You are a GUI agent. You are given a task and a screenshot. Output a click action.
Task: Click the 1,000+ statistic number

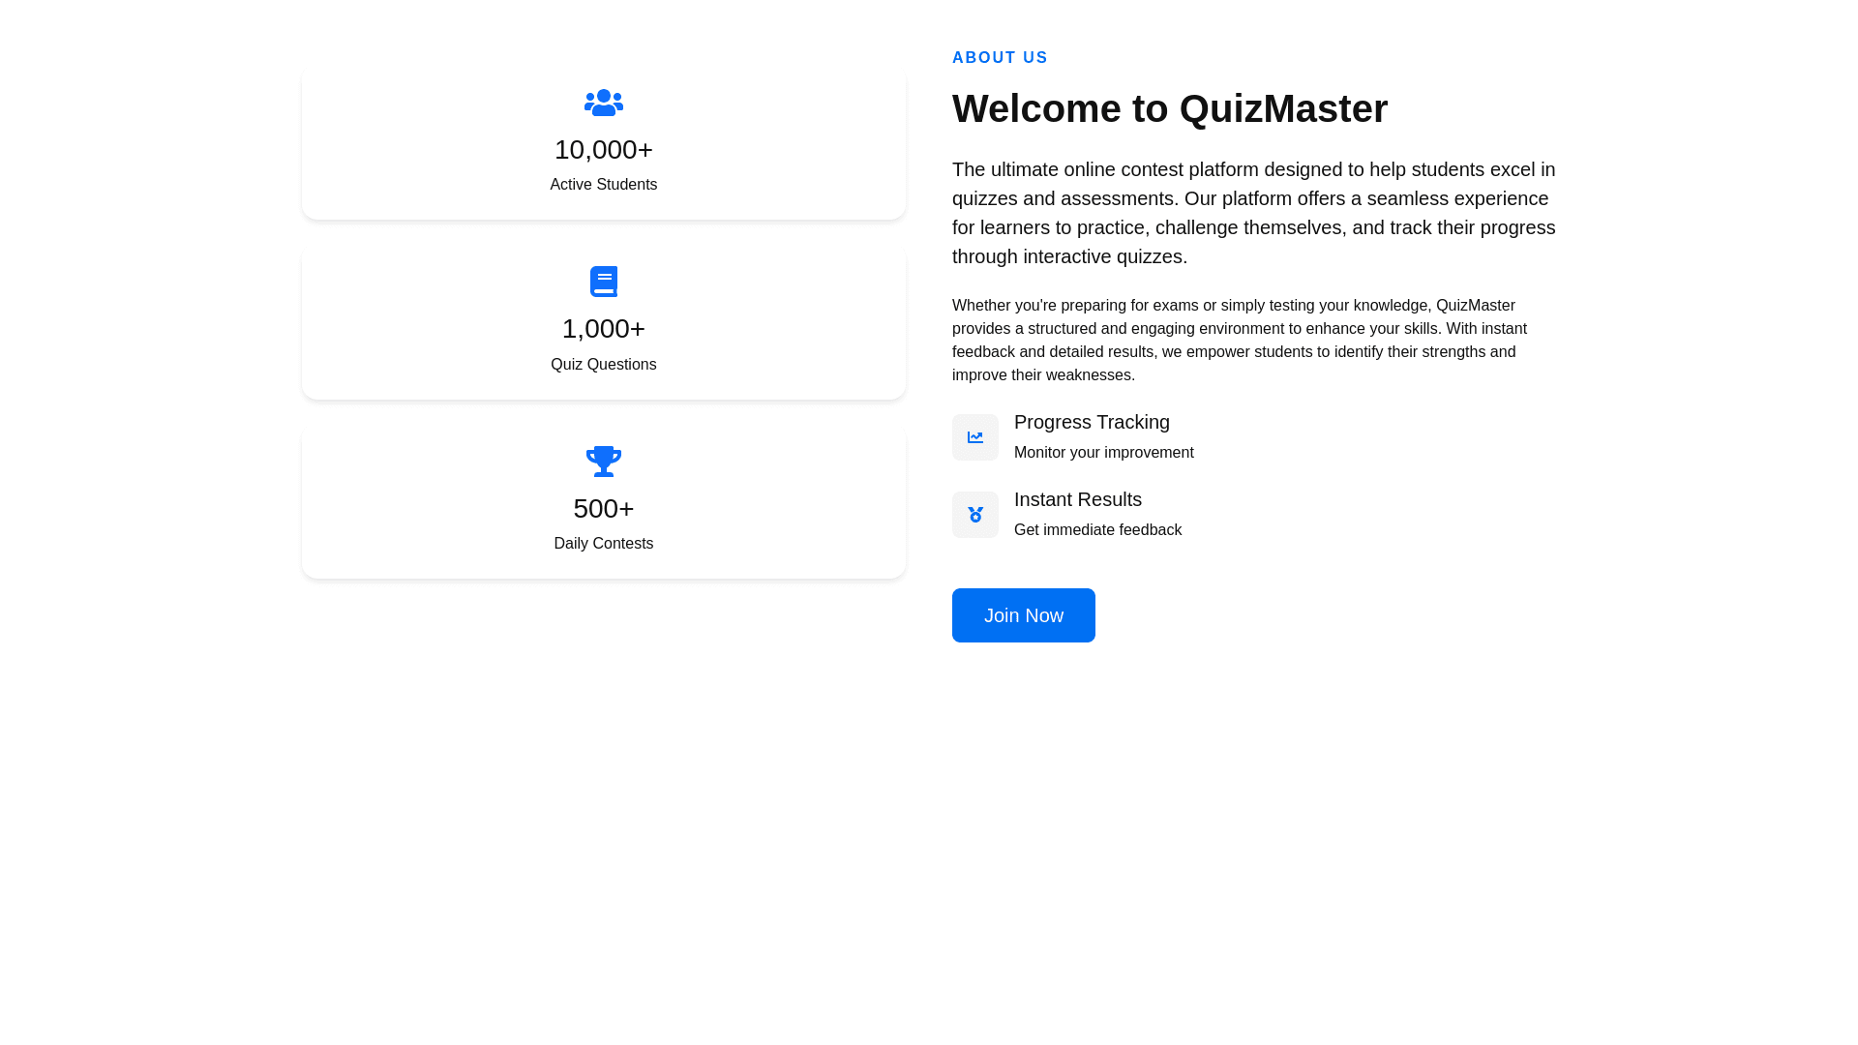pyautogui.click(x=603, y=329)
